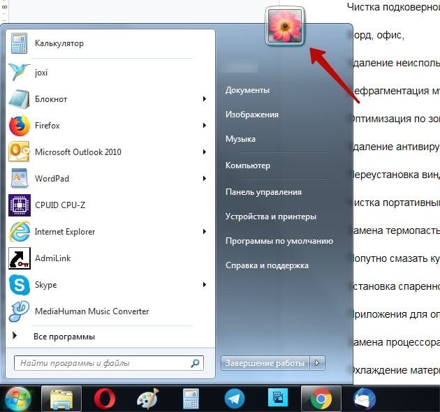Click Все программы label
Image resolution: width=440 pixels, height=412 pixels.
click(64, 337)
